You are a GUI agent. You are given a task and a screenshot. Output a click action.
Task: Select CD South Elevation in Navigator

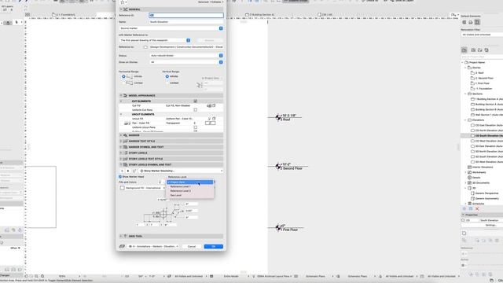pyautogui.click(x=487, y=136)
